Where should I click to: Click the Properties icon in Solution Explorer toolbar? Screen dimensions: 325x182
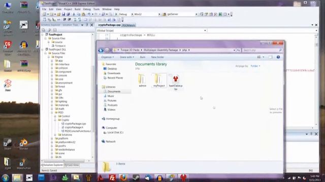[44, 30]
